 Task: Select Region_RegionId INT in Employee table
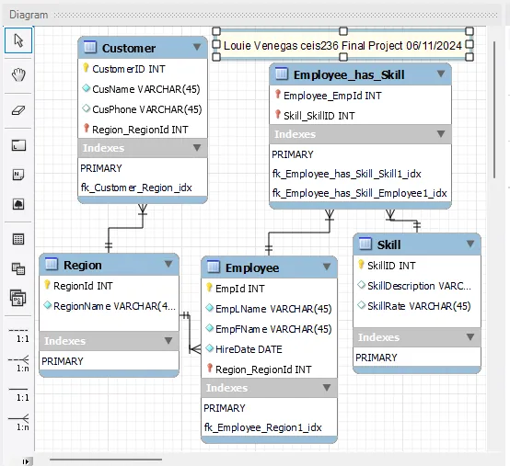pyautogui.click(x=269, y=369)
